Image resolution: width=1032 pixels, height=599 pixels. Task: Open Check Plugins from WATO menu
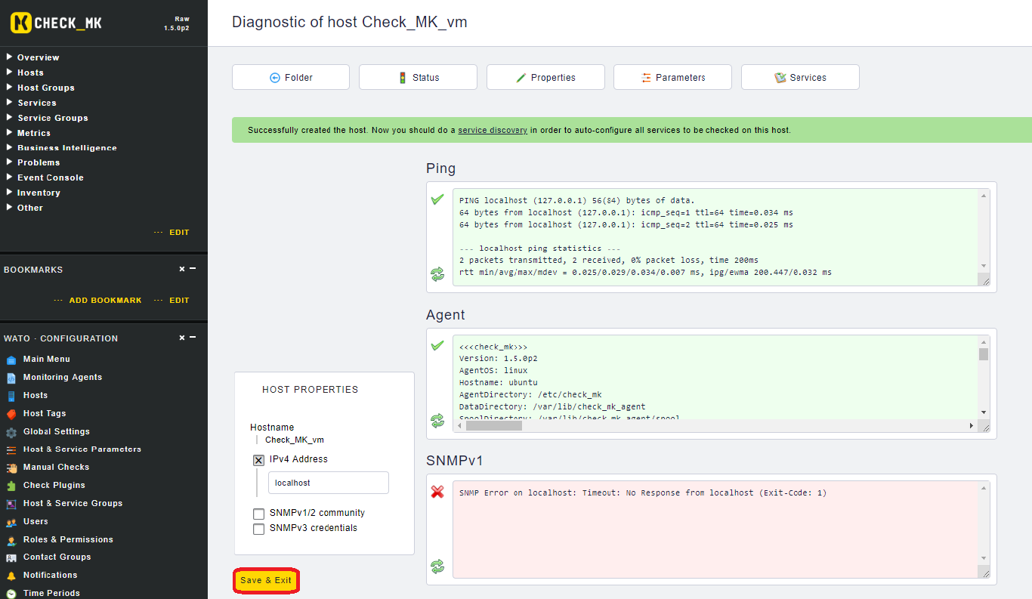click(x=54, y=485)
